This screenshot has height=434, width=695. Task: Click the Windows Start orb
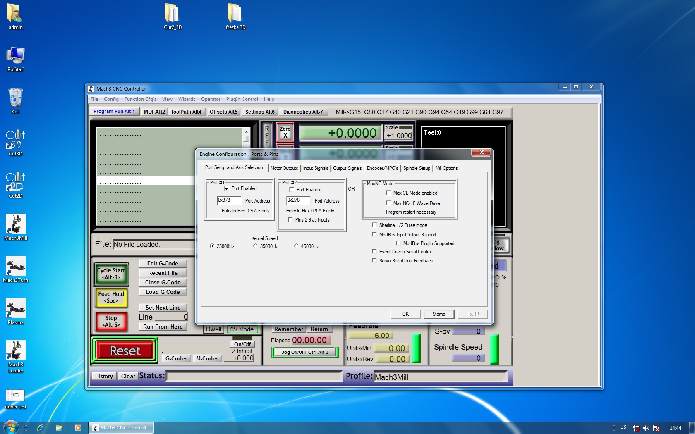coord(11,427)
